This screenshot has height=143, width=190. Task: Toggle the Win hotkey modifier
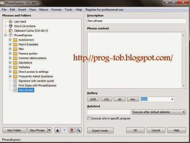point(133,99)
